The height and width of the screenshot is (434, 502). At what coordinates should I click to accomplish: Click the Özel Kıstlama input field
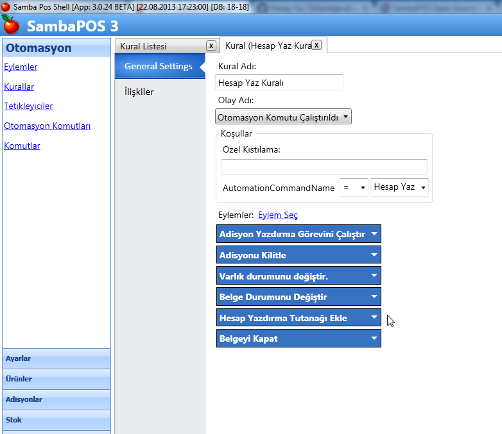(324, 167)
